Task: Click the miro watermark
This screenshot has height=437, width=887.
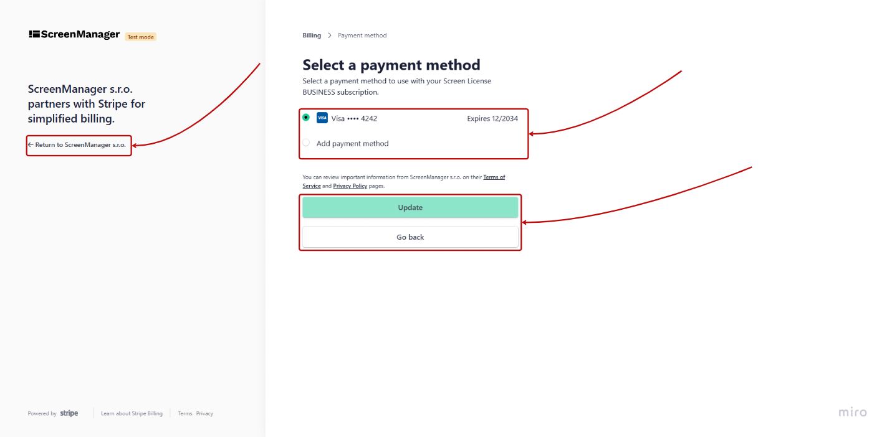Action: click(851, 411)
